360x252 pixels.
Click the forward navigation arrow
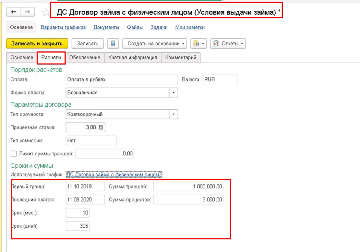[27, 12]
